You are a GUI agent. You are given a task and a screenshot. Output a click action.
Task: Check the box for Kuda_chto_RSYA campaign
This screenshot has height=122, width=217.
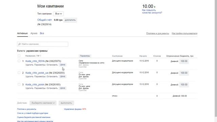pos(19,61)
